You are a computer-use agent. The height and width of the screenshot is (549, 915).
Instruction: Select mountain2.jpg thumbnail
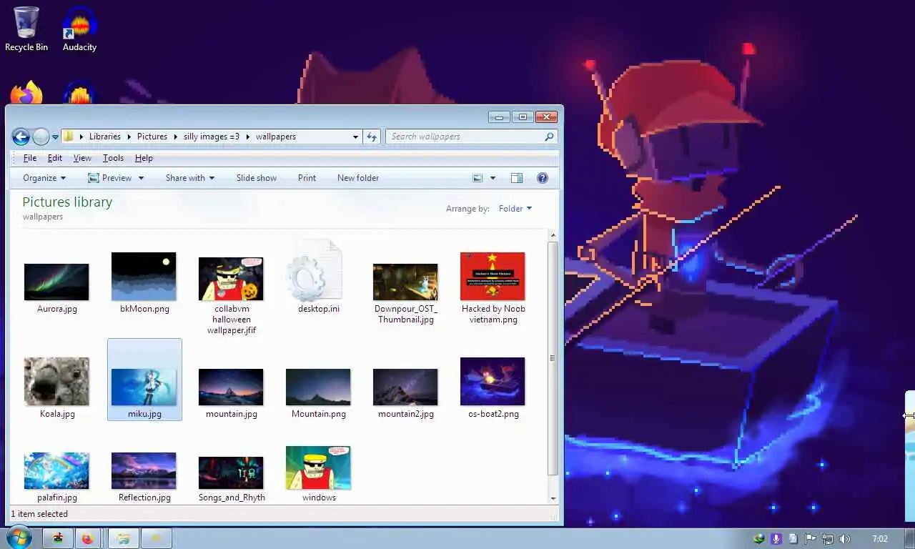pyautogui.click(x=405, y=387)
